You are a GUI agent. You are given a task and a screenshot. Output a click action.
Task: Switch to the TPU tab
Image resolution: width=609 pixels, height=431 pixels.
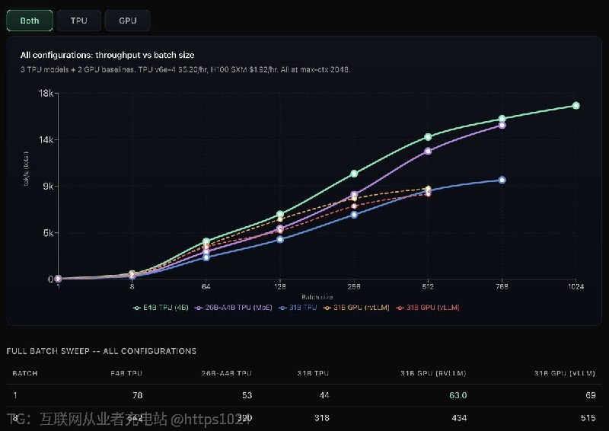pos(79,21)
